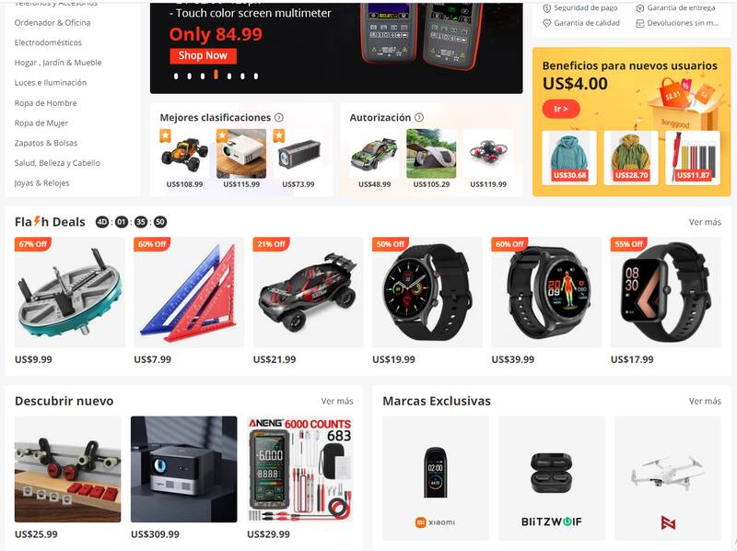The height and width of the screenshot is (551, 737).
Task: Click the Seguridad de pago shield icon
Action: tap(546, 8)
